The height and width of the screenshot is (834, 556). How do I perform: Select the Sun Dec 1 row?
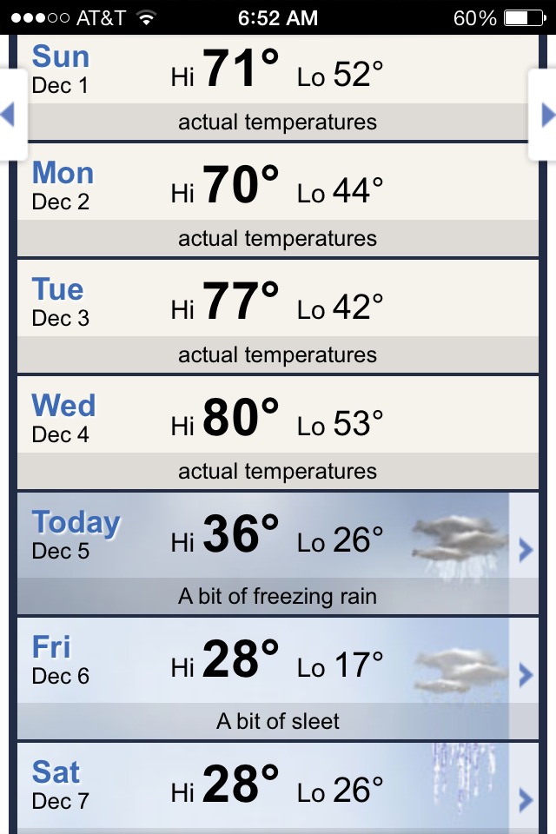[278, 87]
